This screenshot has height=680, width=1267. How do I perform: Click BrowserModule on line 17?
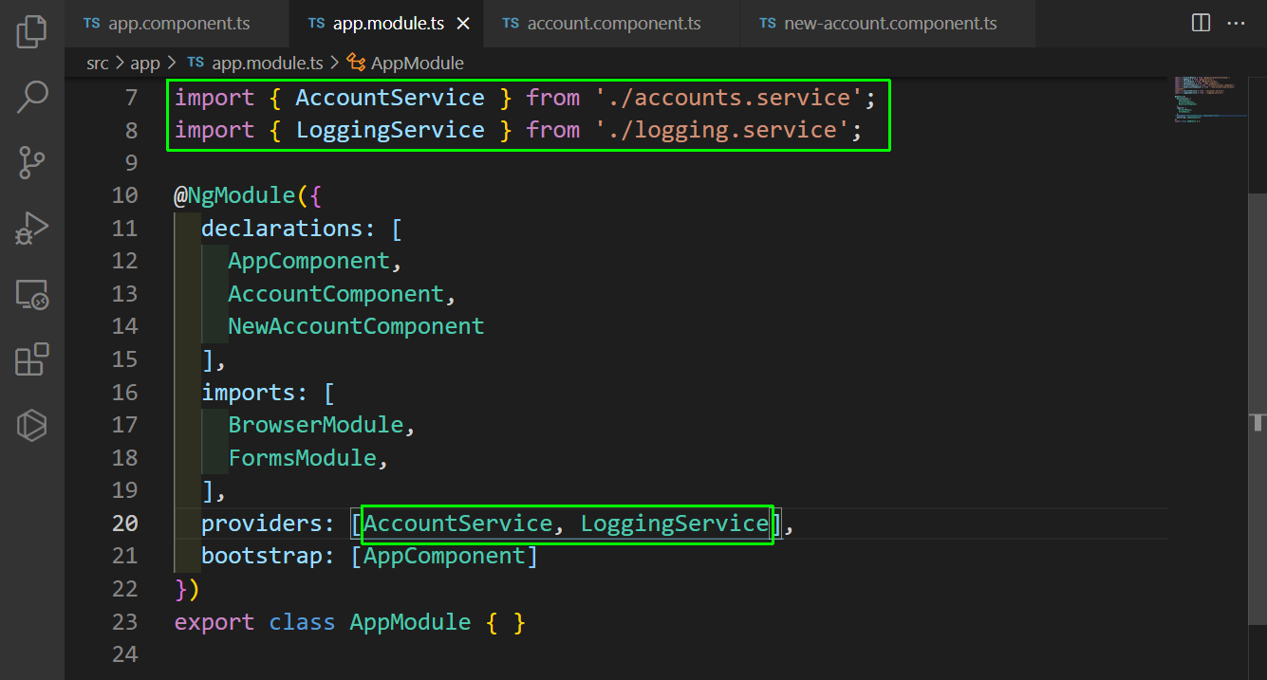(x=316, y=425)
